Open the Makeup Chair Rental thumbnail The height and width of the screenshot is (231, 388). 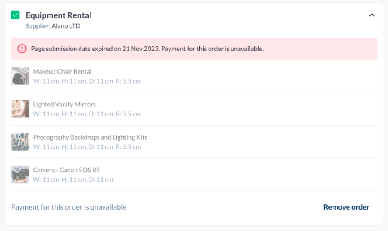(x=20, y=76)
